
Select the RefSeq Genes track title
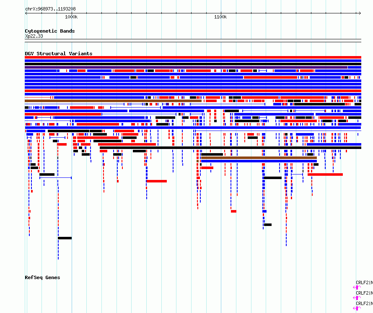tap(42, 277)
